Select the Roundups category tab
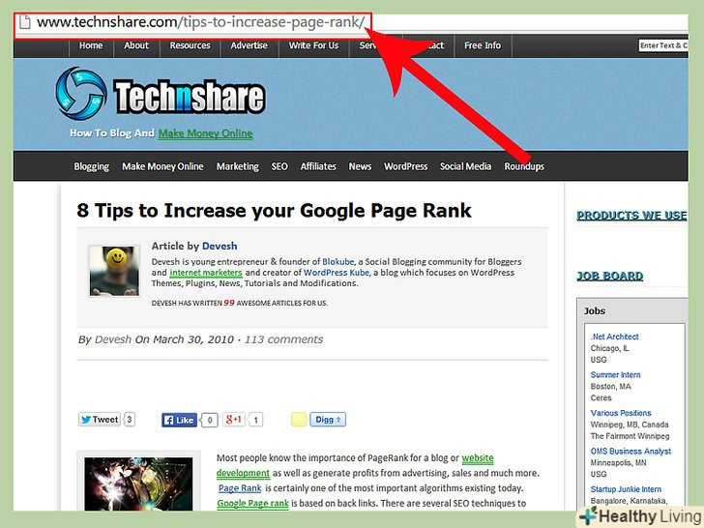Screen dimensions: 704x528 (x=524, y=166)
